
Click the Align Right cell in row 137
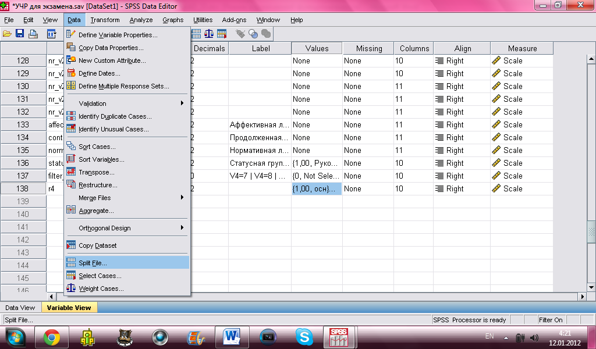(462, 176)
